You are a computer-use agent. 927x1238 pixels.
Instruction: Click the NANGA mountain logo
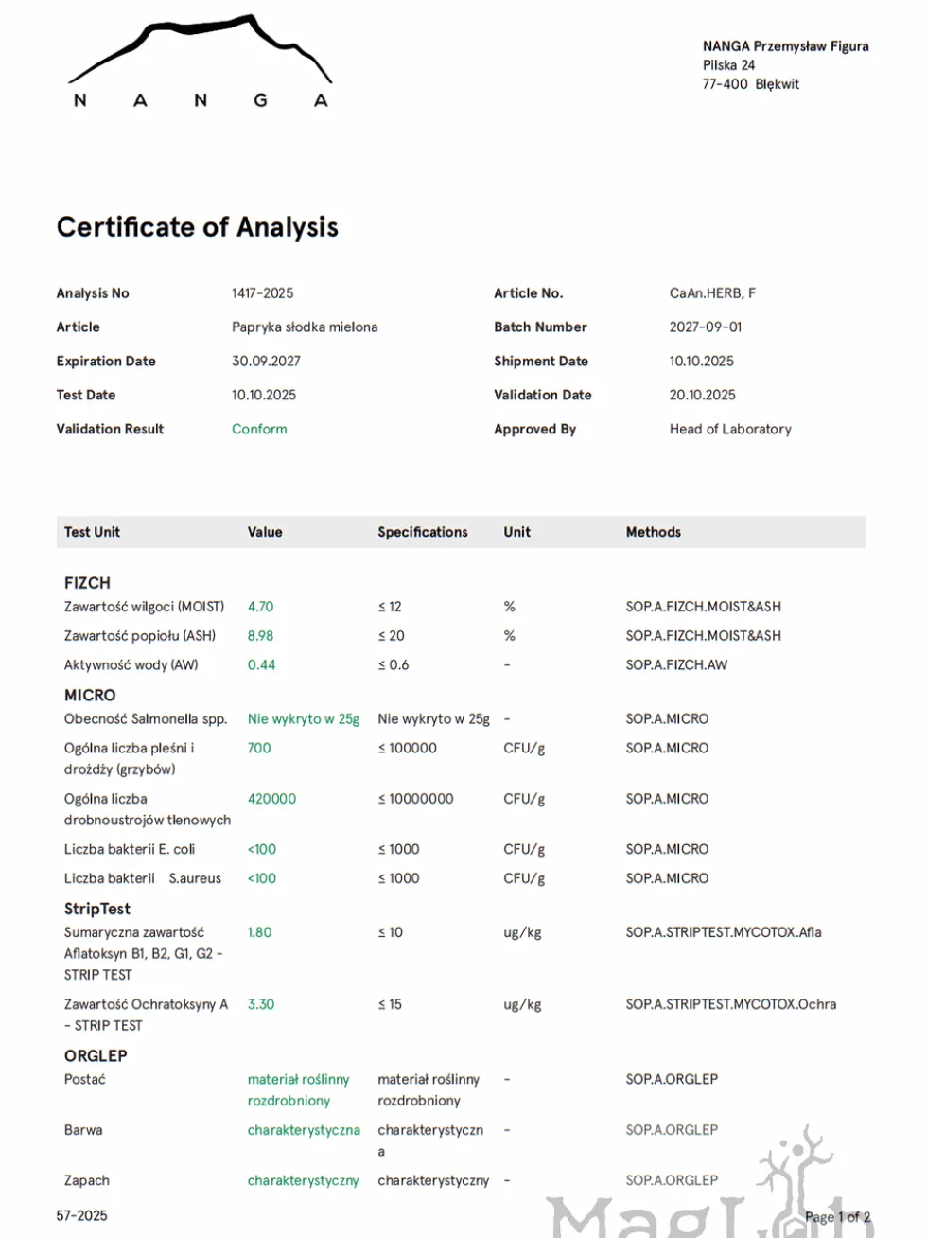click(201, 62)
